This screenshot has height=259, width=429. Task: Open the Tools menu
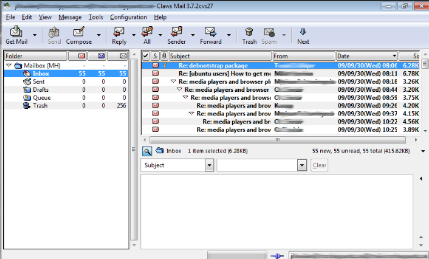tap(95, 17)
